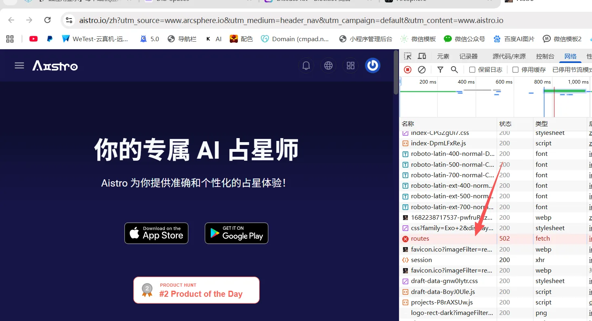Switch to 控制台 DevTools tab
Viewport: 592px width, 321px height.
tap(545, 56)
